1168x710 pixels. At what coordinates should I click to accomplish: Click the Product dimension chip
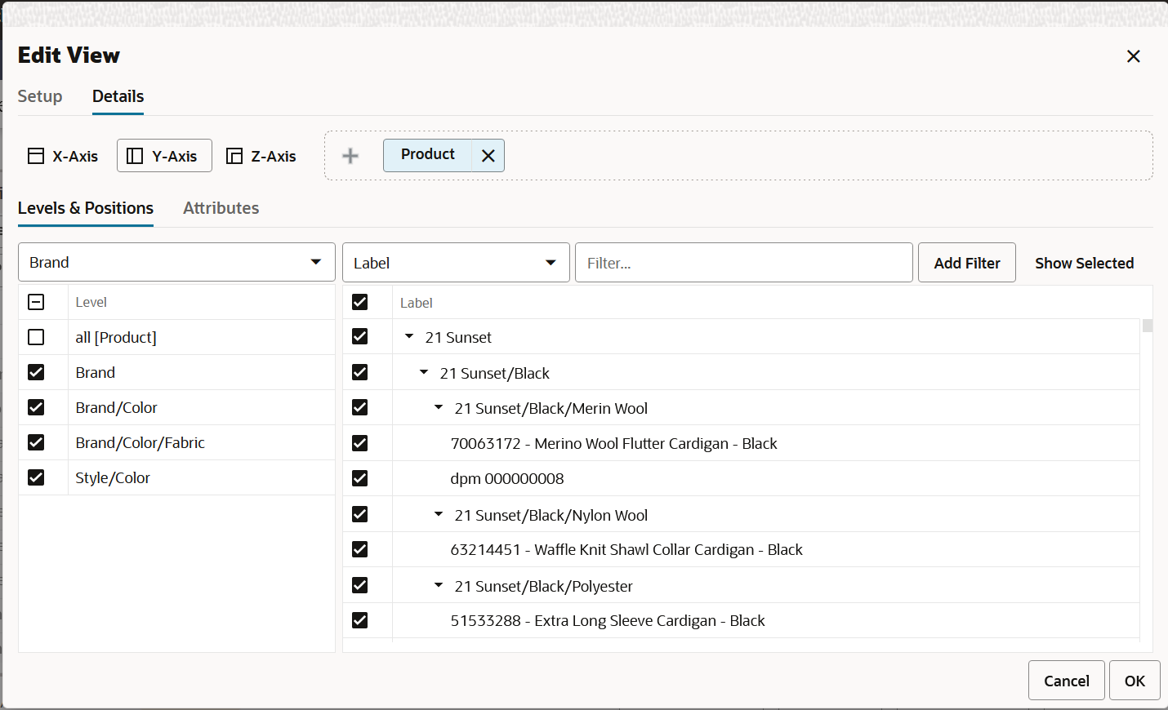coord(428,154)
